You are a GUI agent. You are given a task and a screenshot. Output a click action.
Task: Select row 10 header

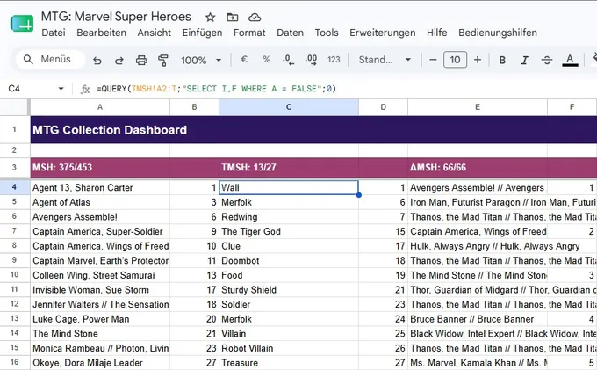(x=14, y=275)
